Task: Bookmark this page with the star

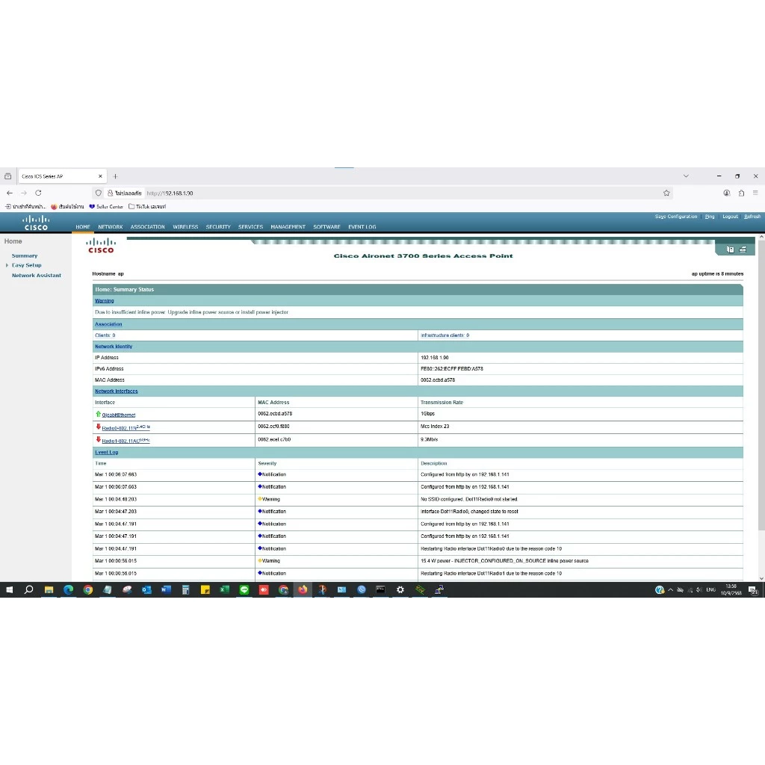Action: click(x=666, y=193)
